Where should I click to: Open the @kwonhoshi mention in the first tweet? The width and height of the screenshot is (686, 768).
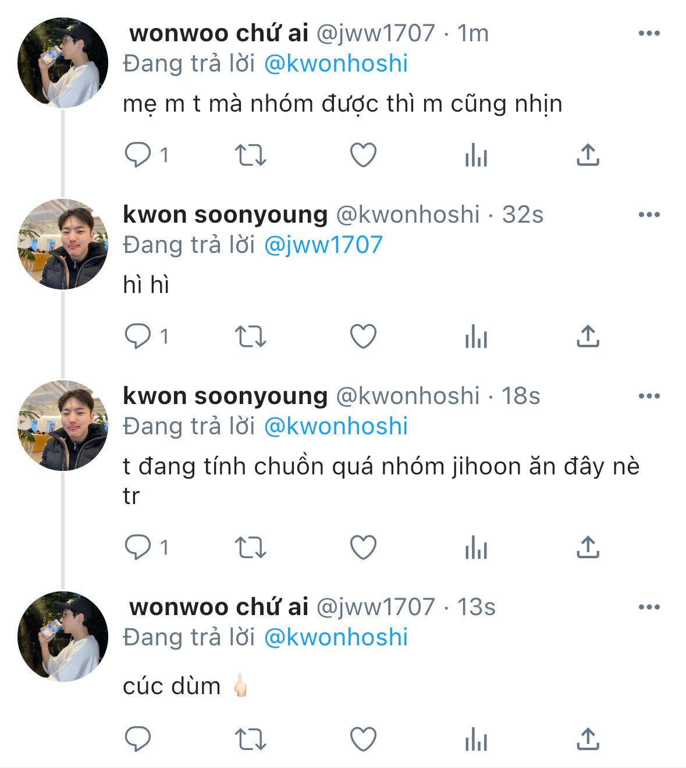click(x=336, y=63)
